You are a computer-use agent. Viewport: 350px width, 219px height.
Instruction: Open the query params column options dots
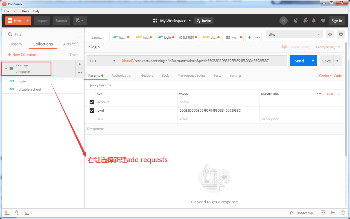click(x=319, y=94)
